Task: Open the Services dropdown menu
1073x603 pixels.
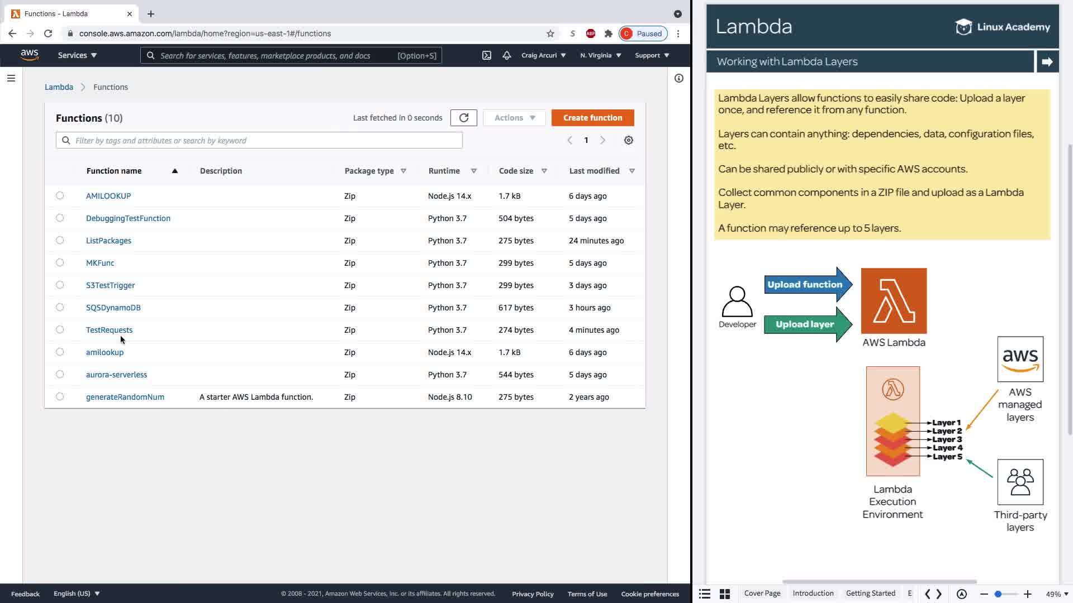Action: [x=77, y=55]
